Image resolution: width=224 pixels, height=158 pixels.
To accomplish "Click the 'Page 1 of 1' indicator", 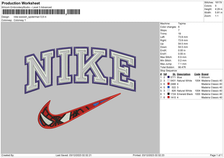I will (x=216, y=155).
